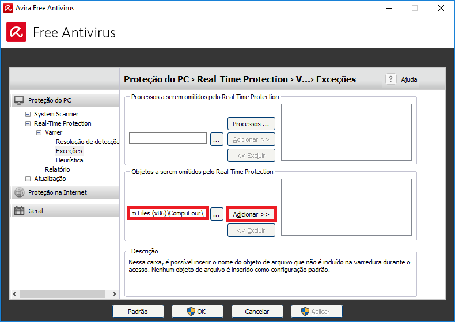Collapse the Varrer tree node
The height and width of the screenshot is (322, 455).
[x=39, y=132]
